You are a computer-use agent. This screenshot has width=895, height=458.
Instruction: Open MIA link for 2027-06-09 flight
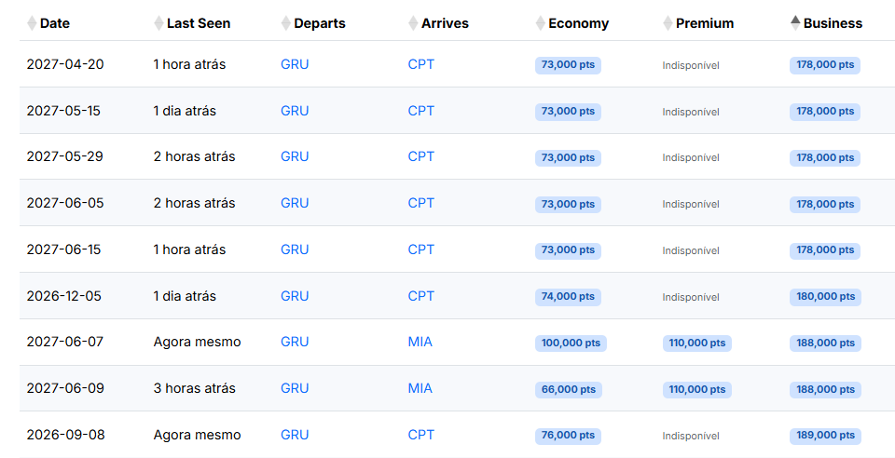[x=420, y=388]
